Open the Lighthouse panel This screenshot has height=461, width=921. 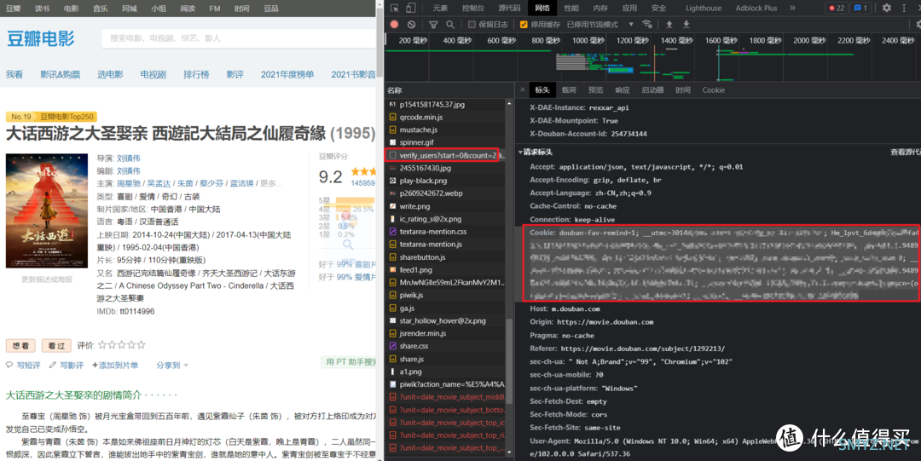coord(704,9)
